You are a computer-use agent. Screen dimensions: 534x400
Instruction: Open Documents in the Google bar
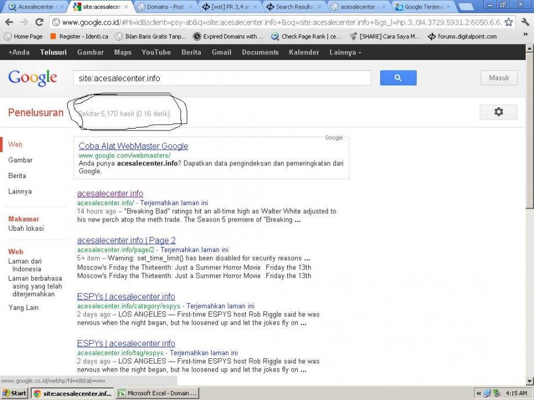pyautogui.click(x=260, y=52)
